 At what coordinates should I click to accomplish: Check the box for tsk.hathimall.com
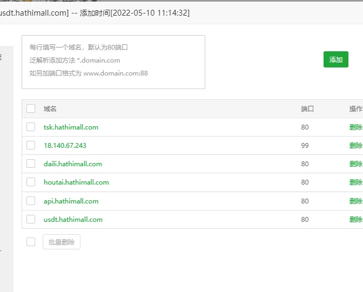click(31, 127)
